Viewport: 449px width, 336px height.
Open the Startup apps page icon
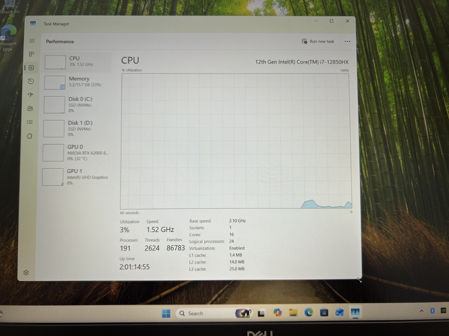point(31,95)
